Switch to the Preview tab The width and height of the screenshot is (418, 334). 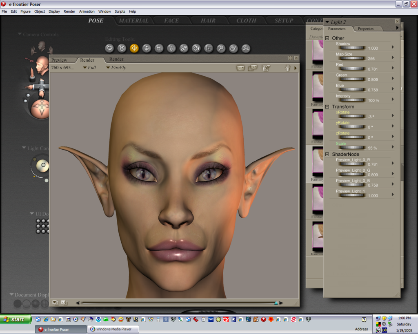[x=59, y=60]
